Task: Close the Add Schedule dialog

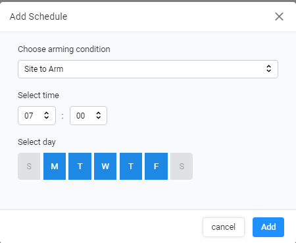Action: [x=279, y=16]
